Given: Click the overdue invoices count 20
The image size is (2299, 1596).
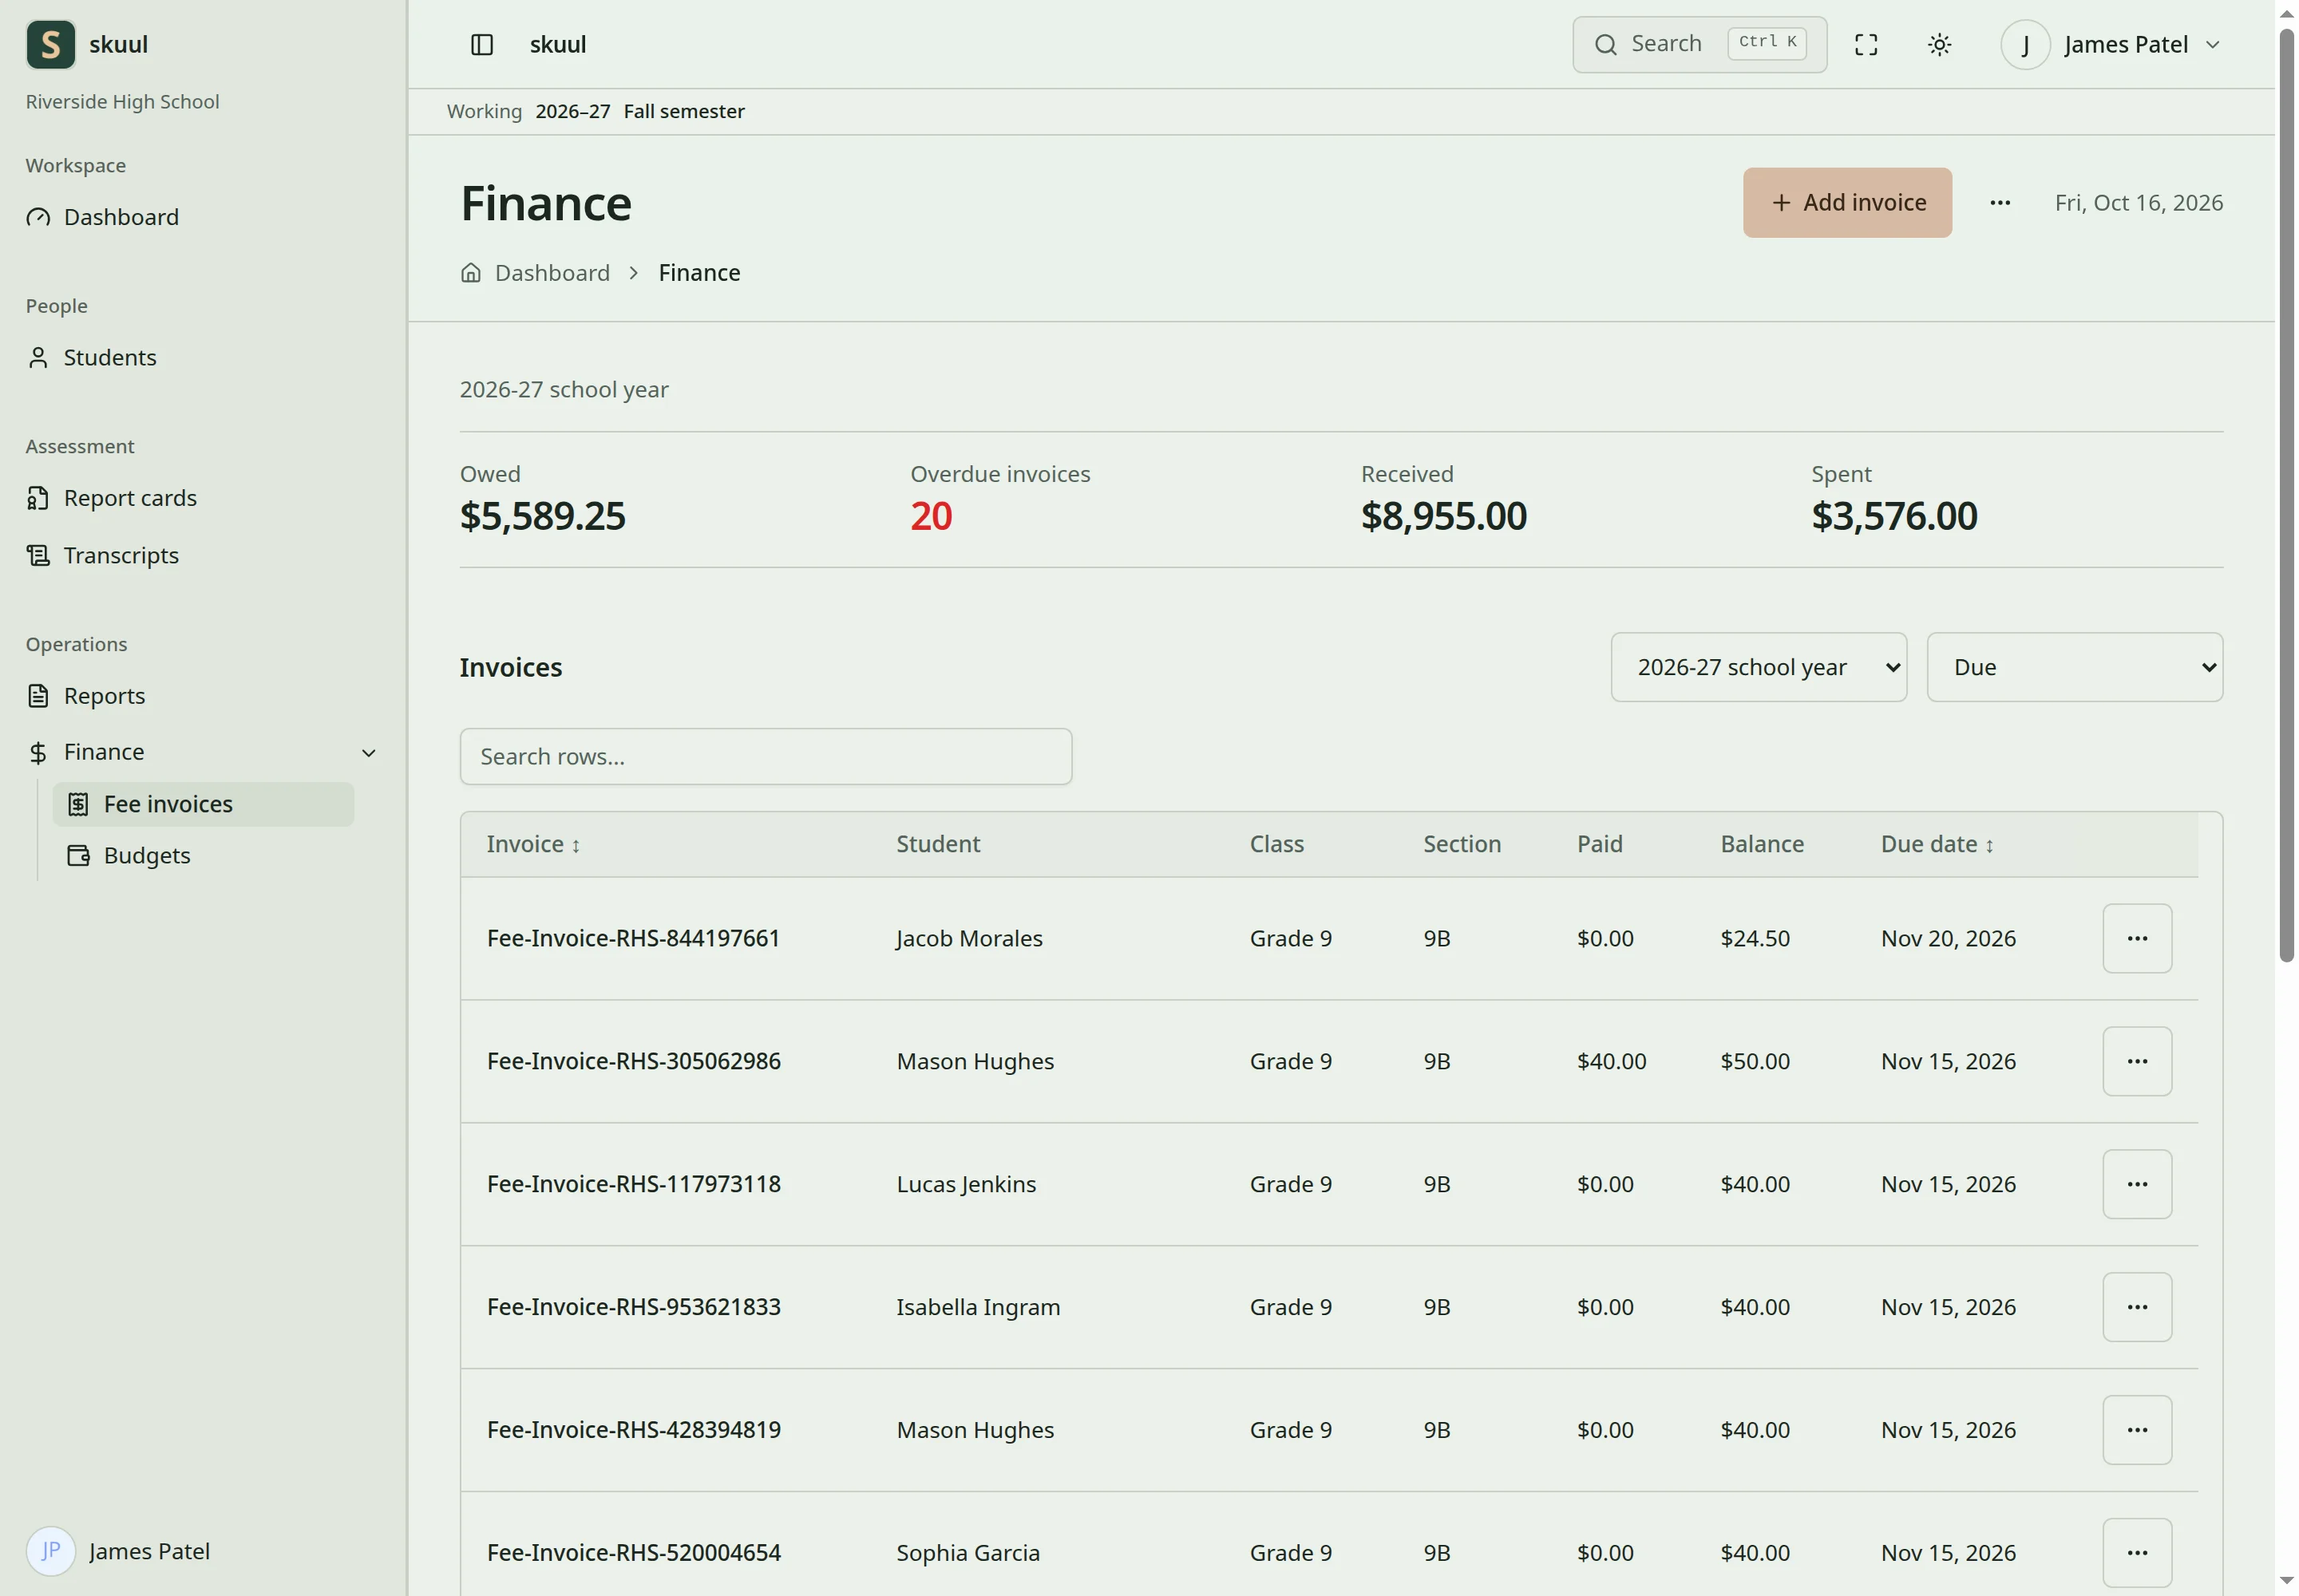Looking at the screenshot, I should [x=931, y=517].
